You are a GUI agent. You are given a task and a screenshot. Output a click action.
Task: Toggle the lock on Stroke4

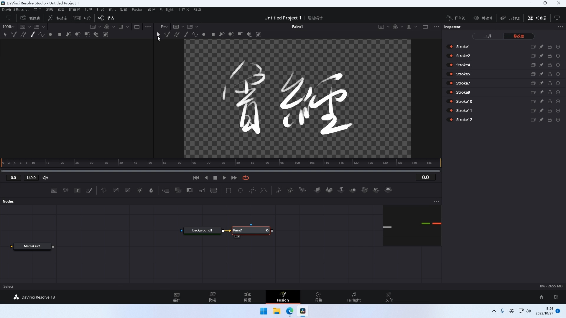[x=549, y=65]
